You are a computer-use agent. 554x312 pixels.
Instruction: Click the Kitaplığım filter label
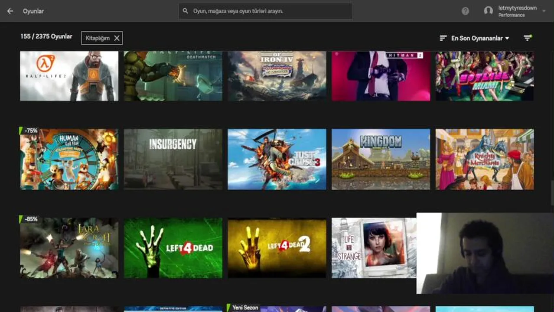click(98, 38)
